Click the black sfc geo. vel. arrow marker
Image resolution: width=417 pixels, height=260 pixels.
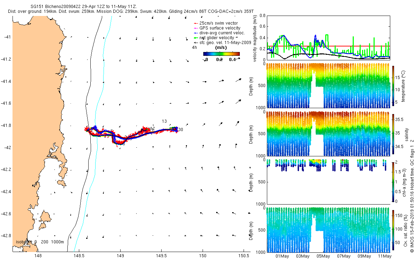(196, 43)
